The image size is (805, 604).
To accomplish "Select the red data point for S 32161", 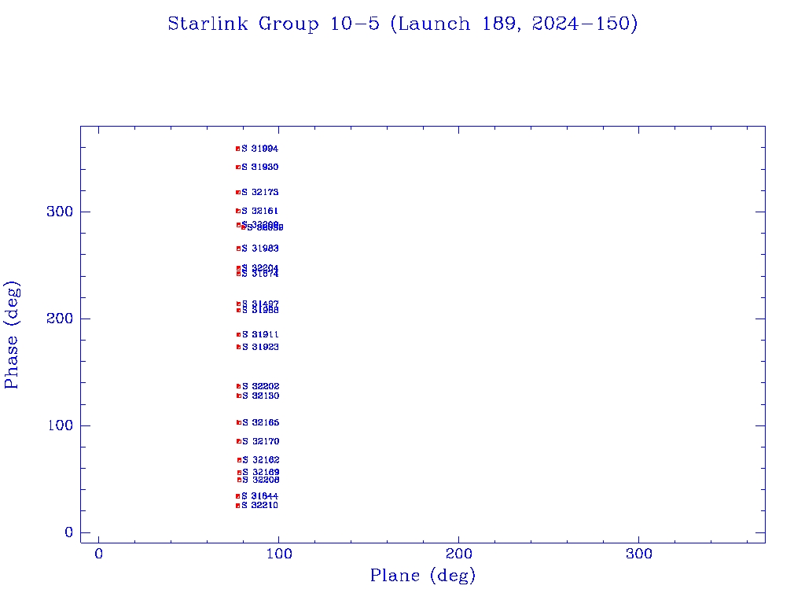I will coord(237,211).
